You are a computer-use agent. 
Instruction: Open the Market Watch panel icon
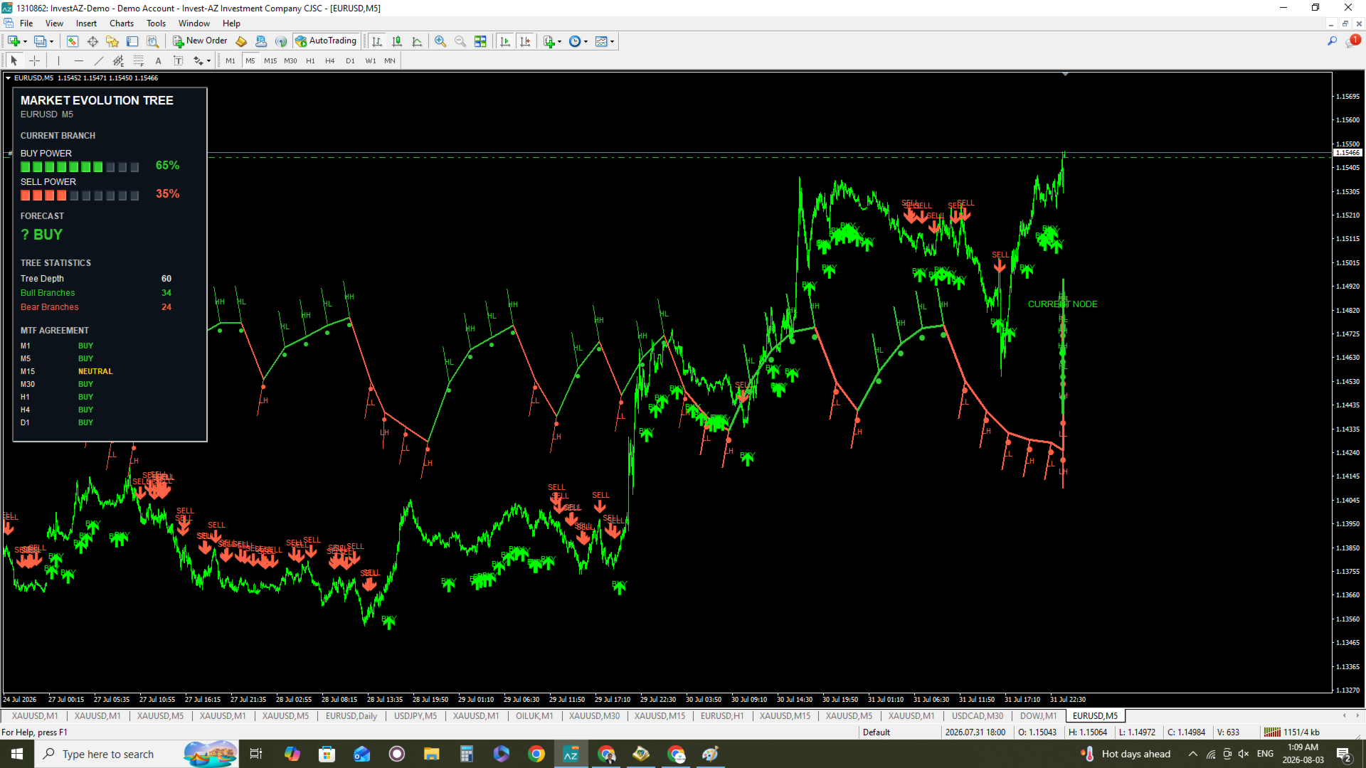pyautogui.click(x=73, y=41)
